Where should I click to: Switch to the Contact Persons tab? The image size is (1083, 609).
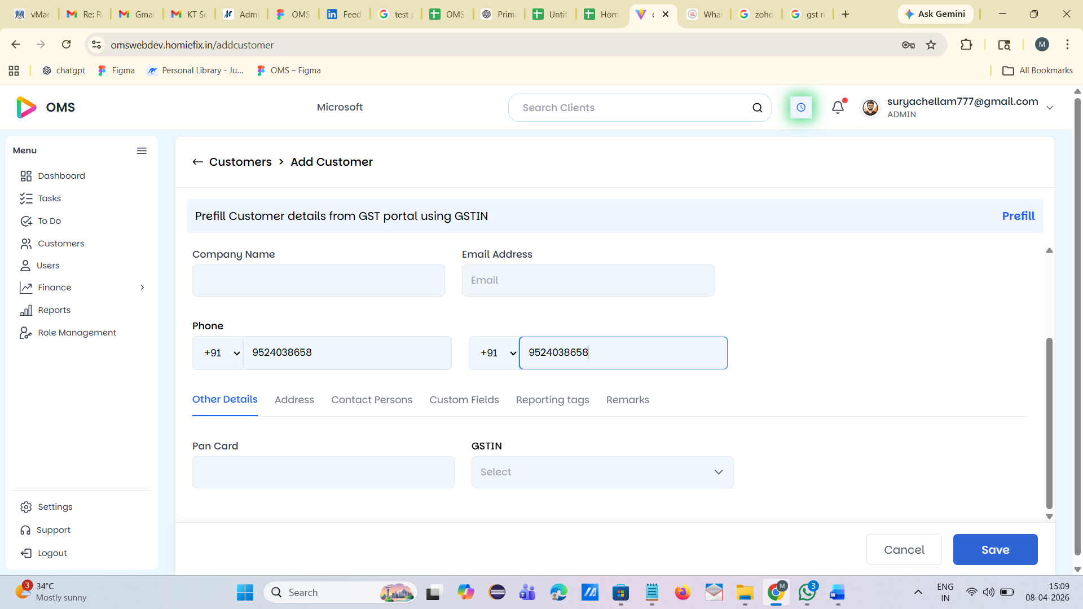(x=371, y=400)
